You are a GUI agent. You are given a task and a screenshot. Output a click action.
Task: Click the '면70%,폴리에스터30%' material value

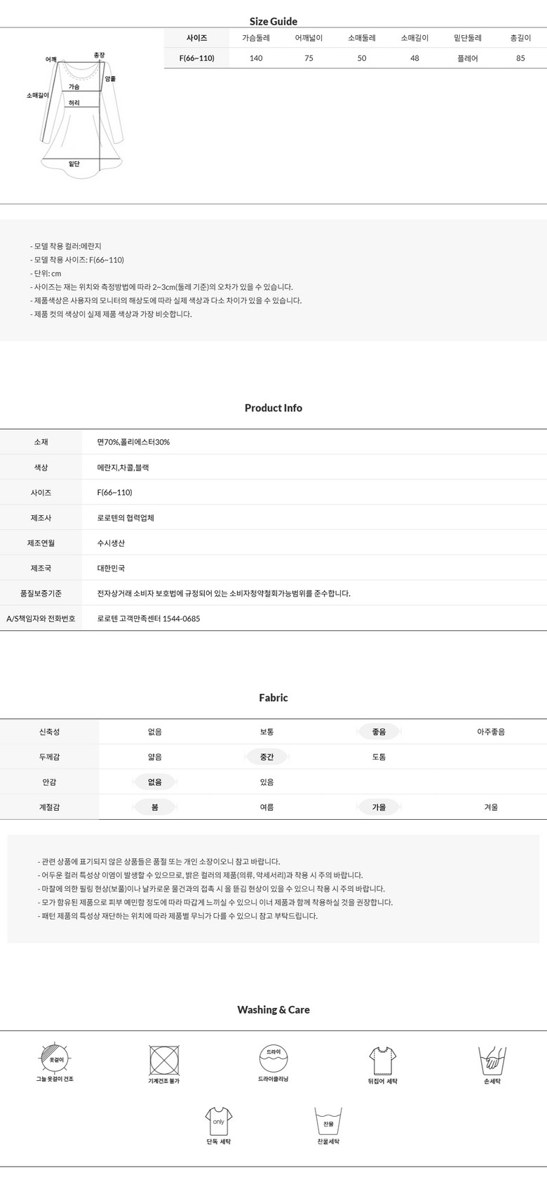(133, 442)
